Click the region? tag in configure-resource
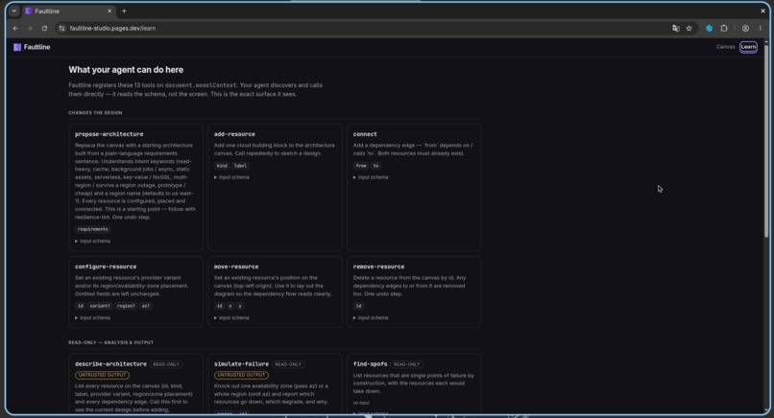 [x=126, y=306]
